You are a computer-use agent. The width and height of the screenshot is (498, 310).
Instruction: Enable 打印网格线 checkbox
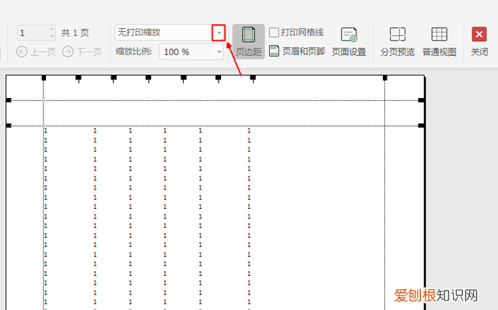pyautogui.click(x=274, y=32)
